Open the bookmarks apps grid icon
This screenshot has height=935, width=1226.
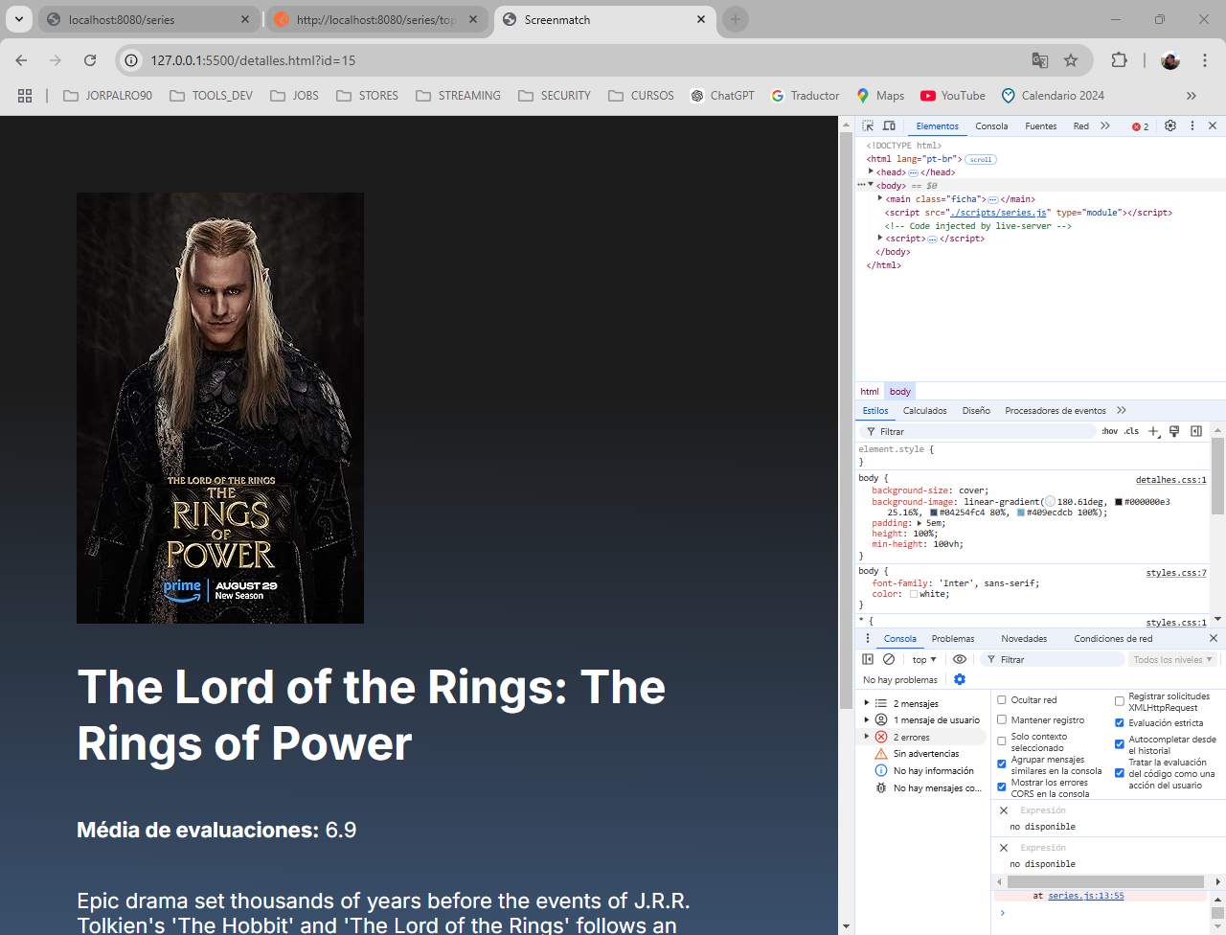point(25,96)
